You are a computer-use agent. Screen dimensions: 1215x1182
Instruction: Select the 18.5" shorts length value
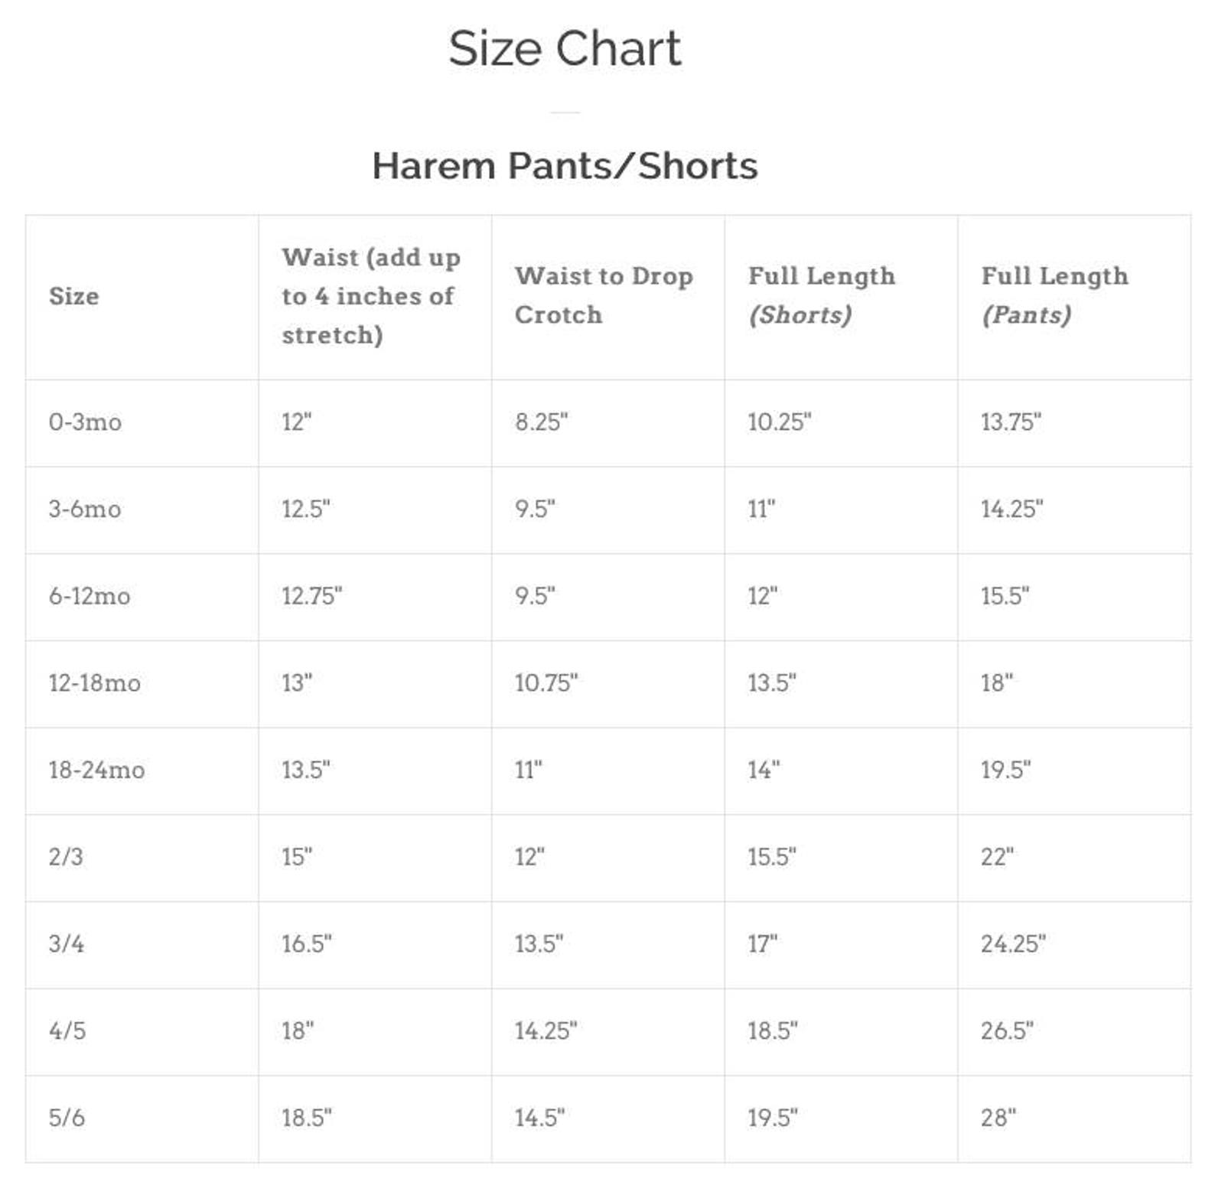[773, 1031]
